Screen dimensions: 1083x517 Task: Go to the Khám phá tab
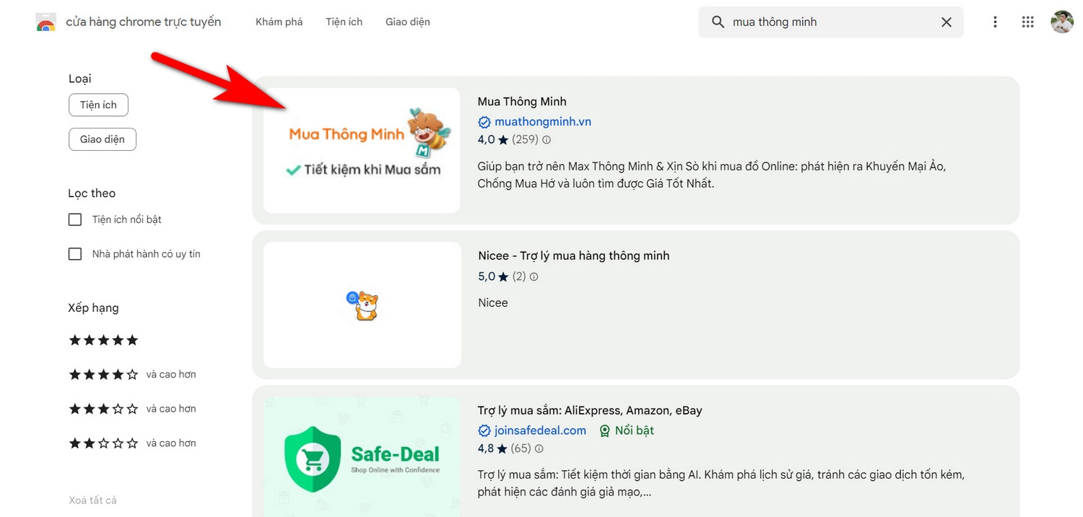click(x=279, y=22)
